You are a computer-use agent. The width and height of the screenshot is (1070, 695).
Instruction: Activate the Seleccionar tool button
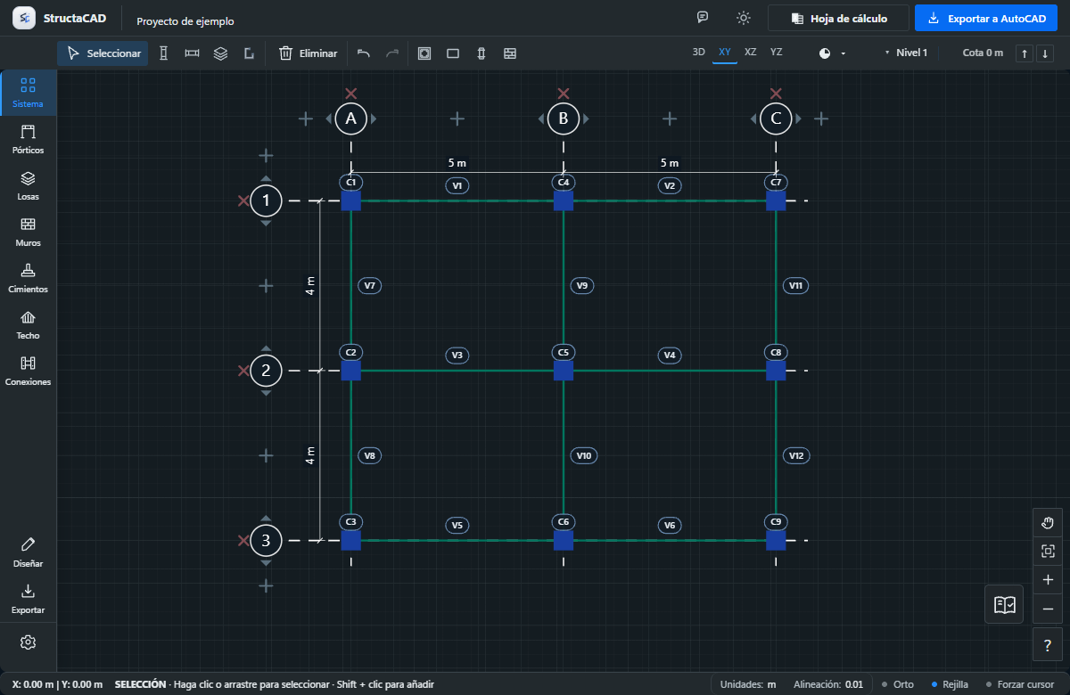pyautogui.click(x=103, y=53)
